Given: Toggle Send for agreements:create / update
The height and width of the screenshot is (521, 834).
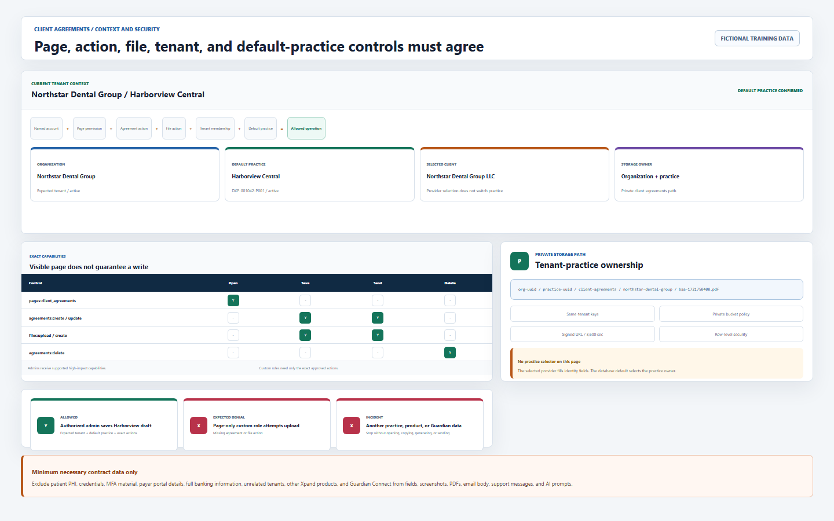Looking at the screenshot, I should pos(378,318).
